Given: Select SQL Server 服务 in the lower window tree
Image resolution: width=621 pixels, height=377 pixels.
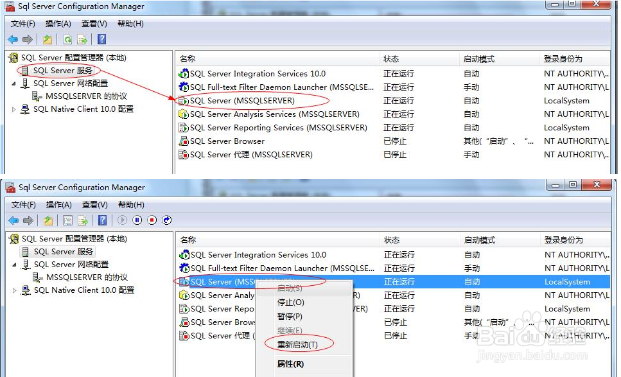Looking at the screenshot, I should [x=64, y=252].
